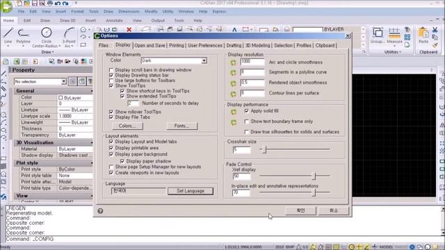Enable Draw true silhouettes for solids
The width and height of the screenshot is (445, 250).
pyautogui.click(x=247, y=132)
